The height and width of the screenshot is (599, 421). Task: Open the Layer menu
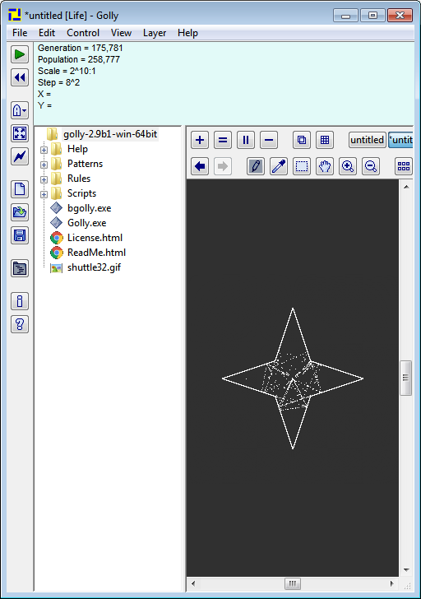pyautogui.click(x=155, y=33)
